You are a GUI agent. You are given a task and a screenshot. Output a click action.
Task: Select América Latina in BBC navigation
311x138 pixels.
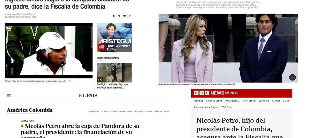[x=214, y=101]
